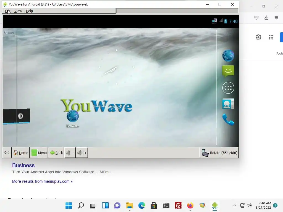Image resolution: width=283 pixels, height=212 pixels.
Task: Open the Contacts app icon
Action: tap(228, 104)
